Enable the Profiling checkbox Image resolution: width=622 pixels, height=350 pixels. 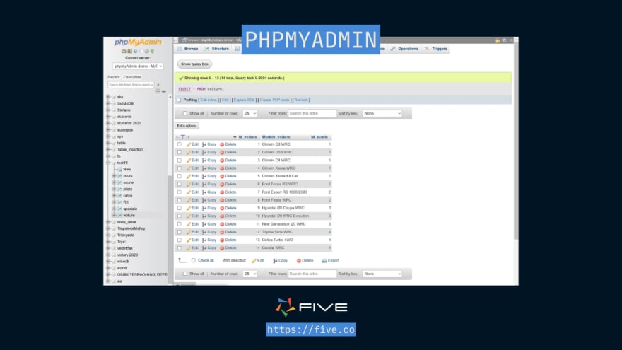tap(179, 100)
